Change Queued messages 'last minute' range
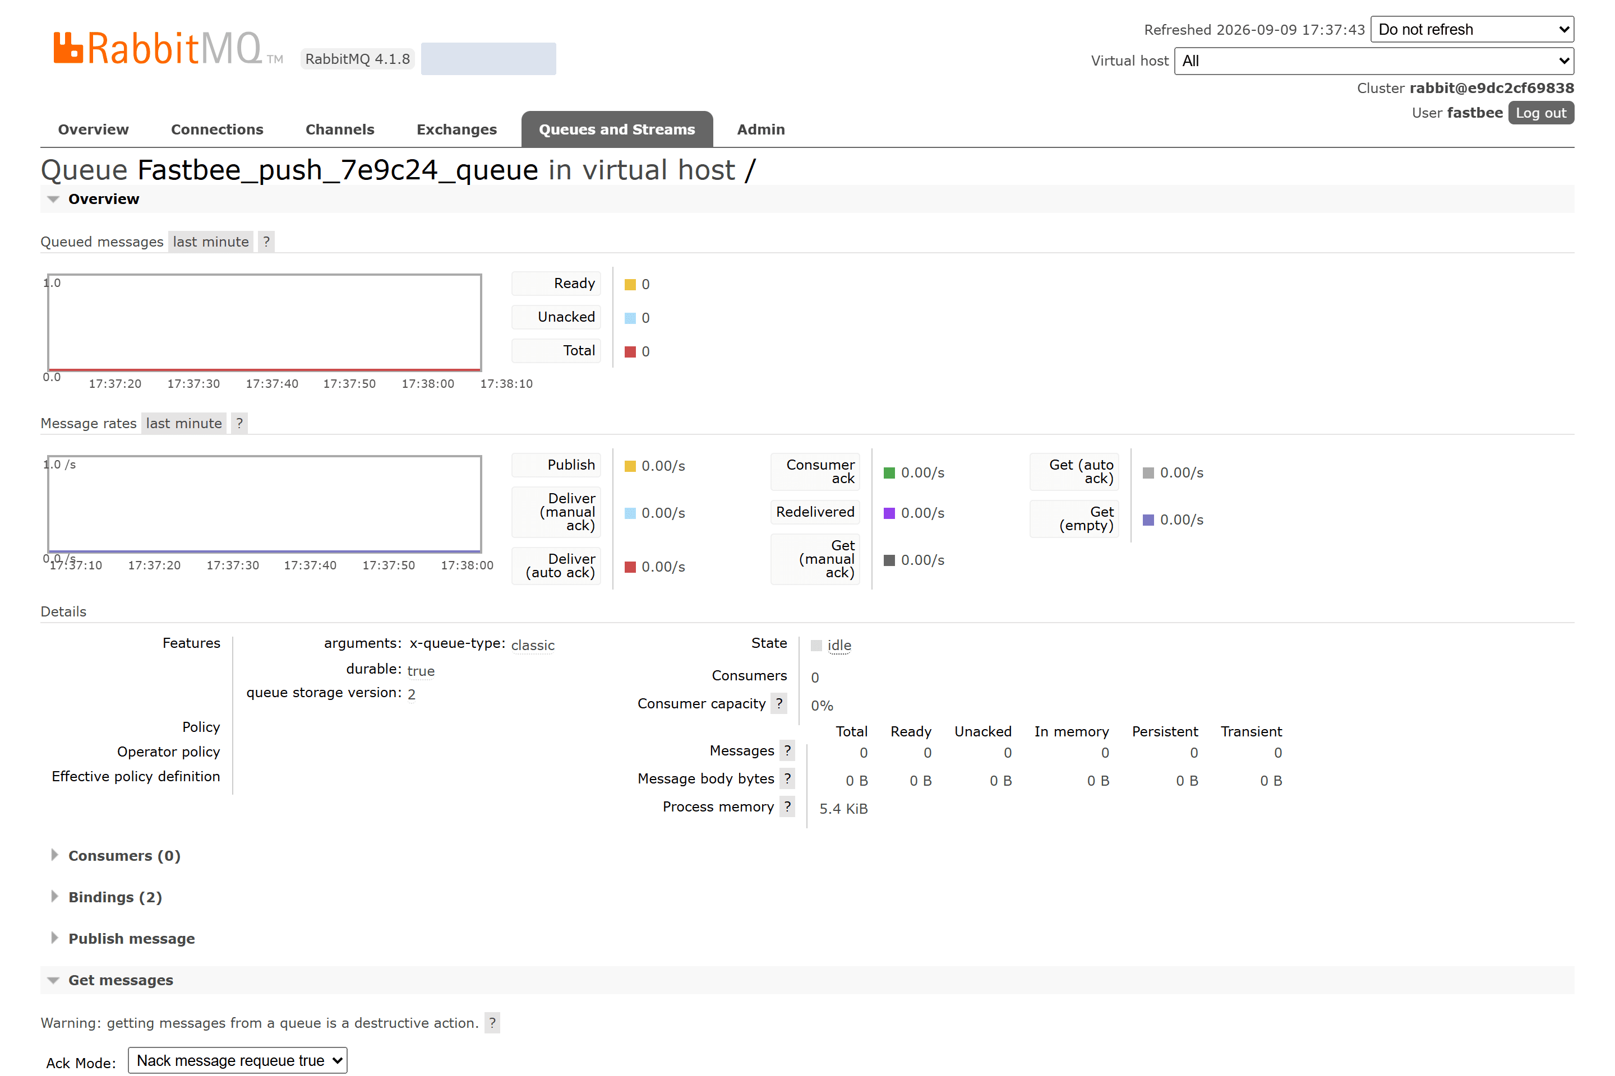Image resolution: width=1615 pixels, height=1076 pixels. [x=211, y=242]
